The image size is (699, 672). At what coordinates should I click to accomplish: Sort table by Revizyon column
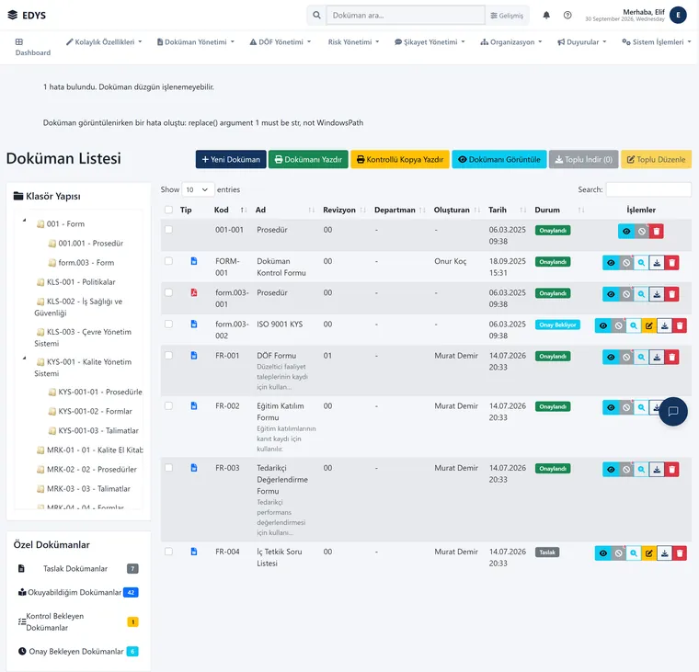[x=344, y=210]
